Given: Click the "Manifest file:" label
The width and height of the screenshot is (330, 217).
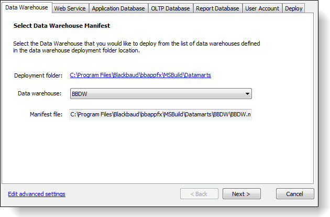Looking at the screenshot, I should click(46, 114).
